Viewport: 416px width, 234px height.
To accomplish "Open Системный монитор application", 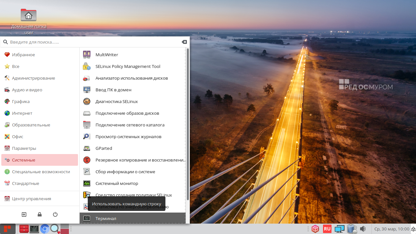I will 117,183.
